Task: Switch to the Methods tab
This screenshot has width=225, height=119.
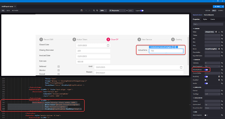Action: [15, 10]
